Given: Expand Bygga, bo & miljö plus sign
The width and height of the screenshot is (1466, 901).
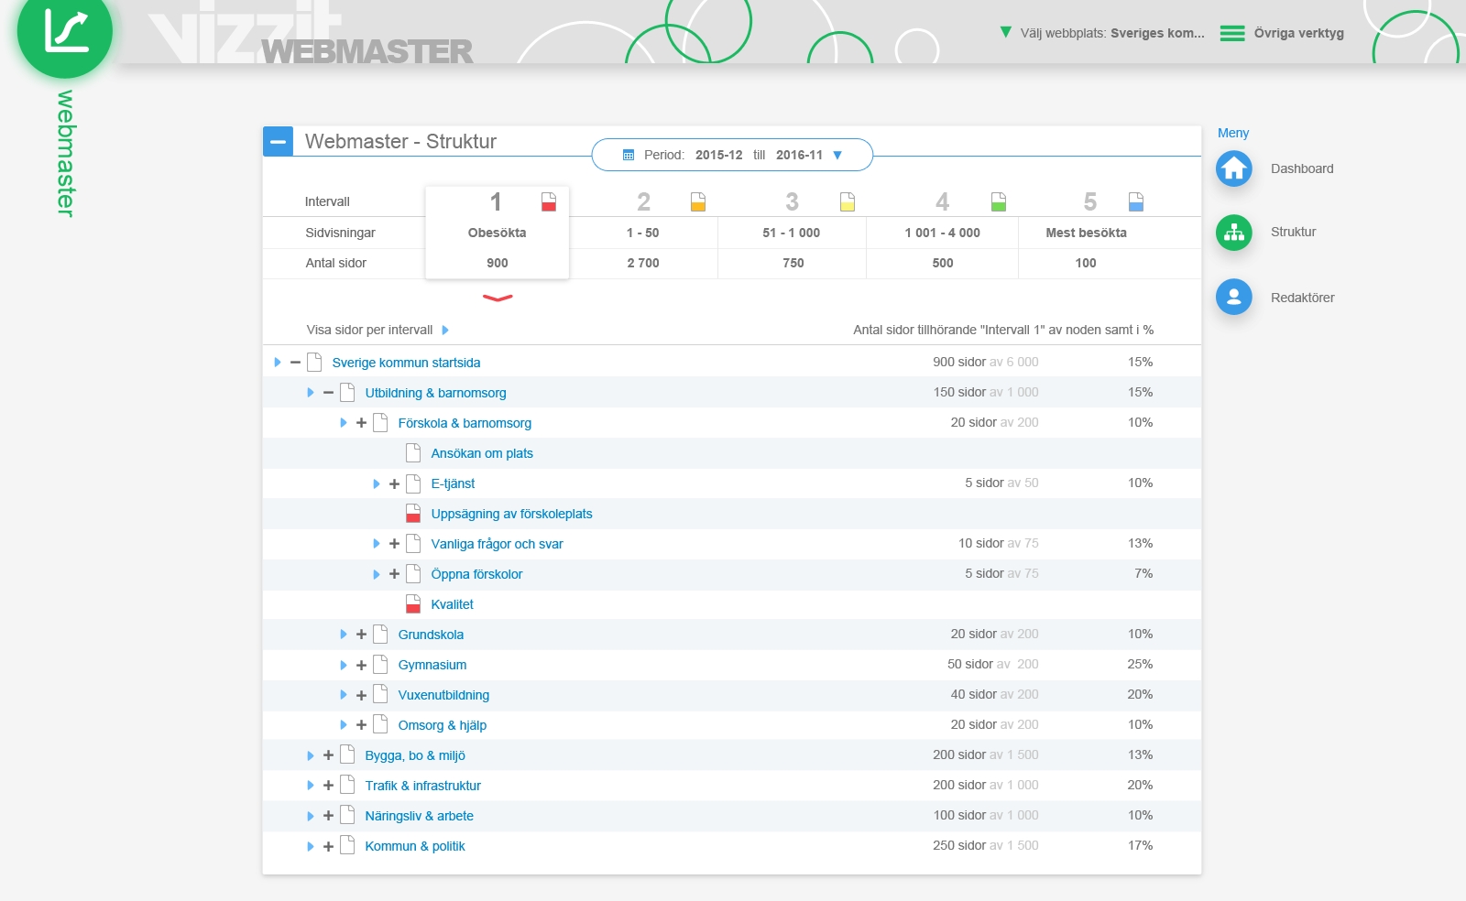Looking at the screenshot, I should [x=328, y=755].
